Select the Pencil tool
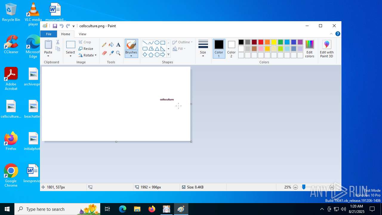382x215 pixels. (x=104, y=45)
